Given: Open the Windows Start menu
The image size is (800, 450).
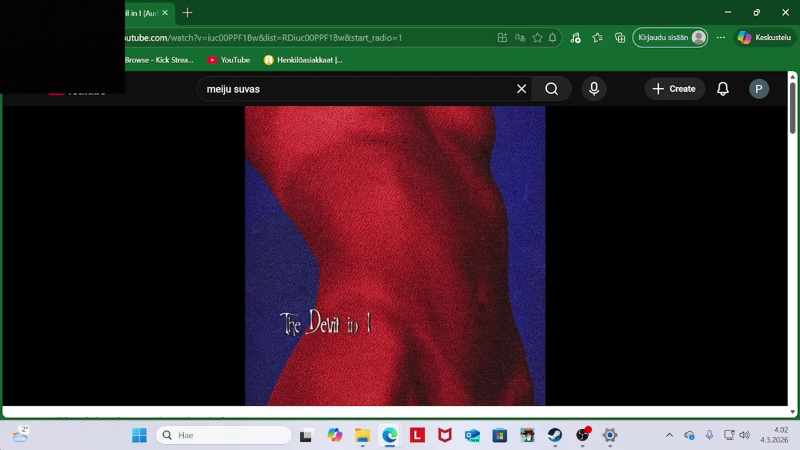Looking at the screenshot, I should [139, 435].
